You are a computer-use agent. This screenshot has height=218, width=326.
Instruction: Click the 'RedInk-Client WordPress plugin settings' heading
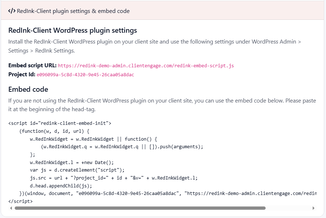[x=73, y=30]
